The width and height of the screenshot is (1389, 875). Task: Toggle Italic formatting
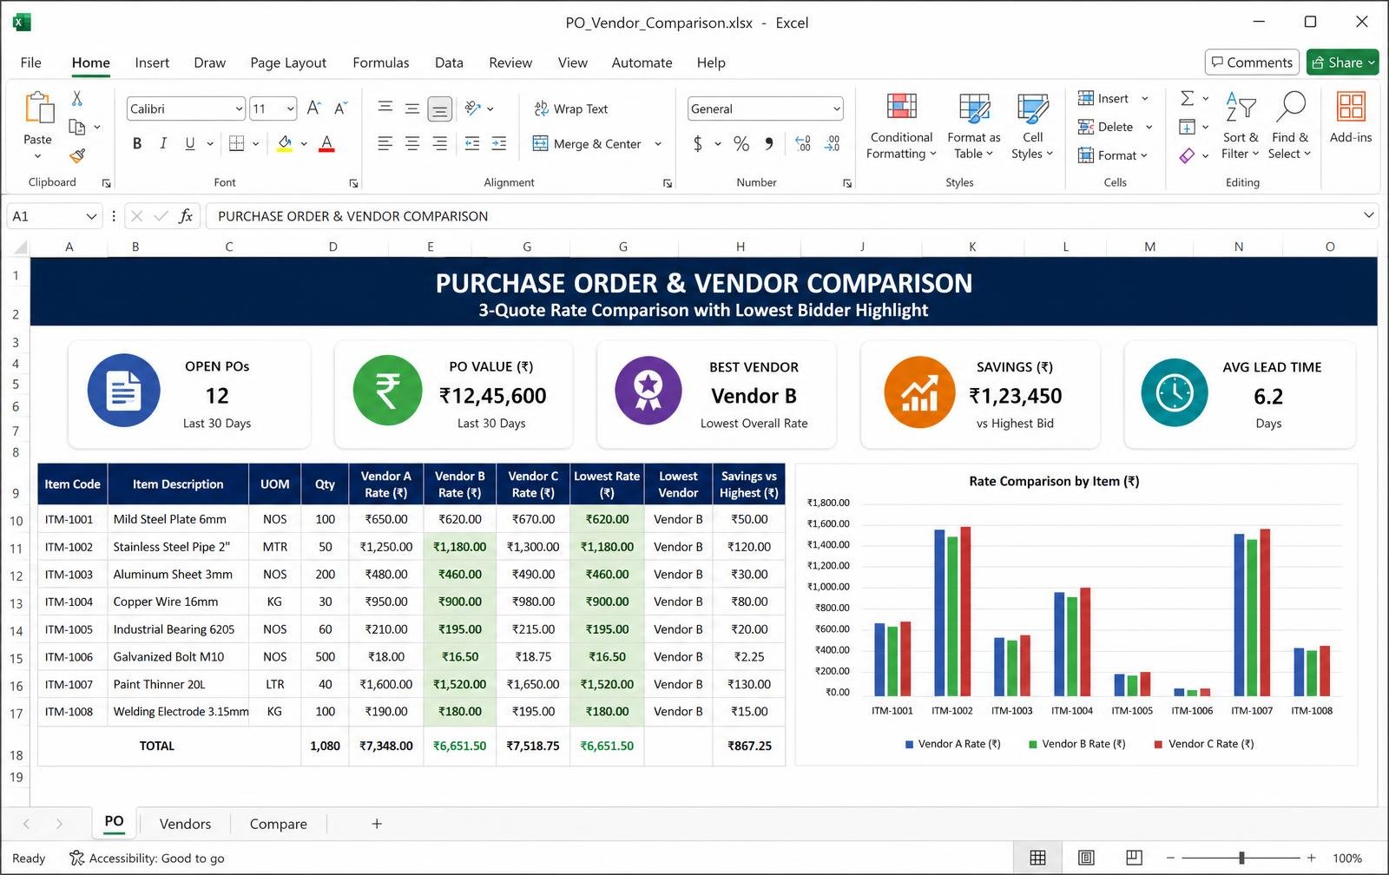pos(163,143)
